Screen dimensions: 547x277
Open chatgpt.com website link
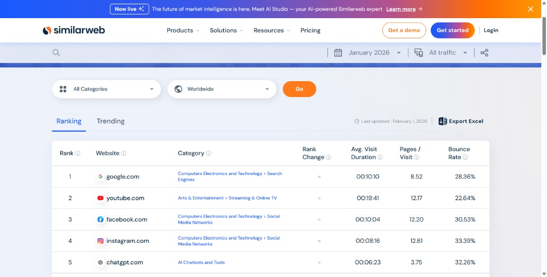tap(124, 263)
